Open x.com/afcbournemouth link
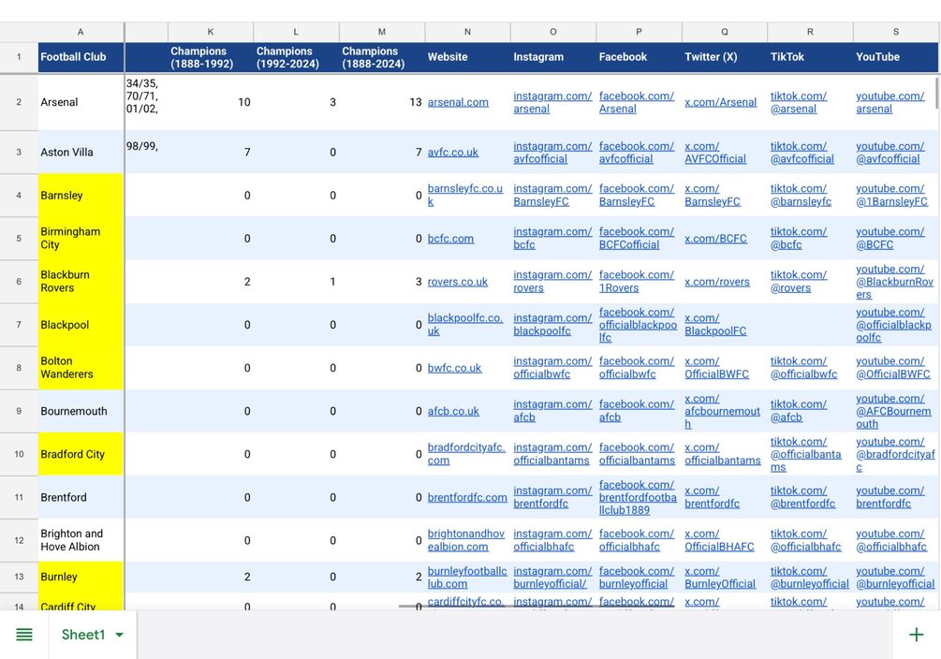 coord(722,411)
